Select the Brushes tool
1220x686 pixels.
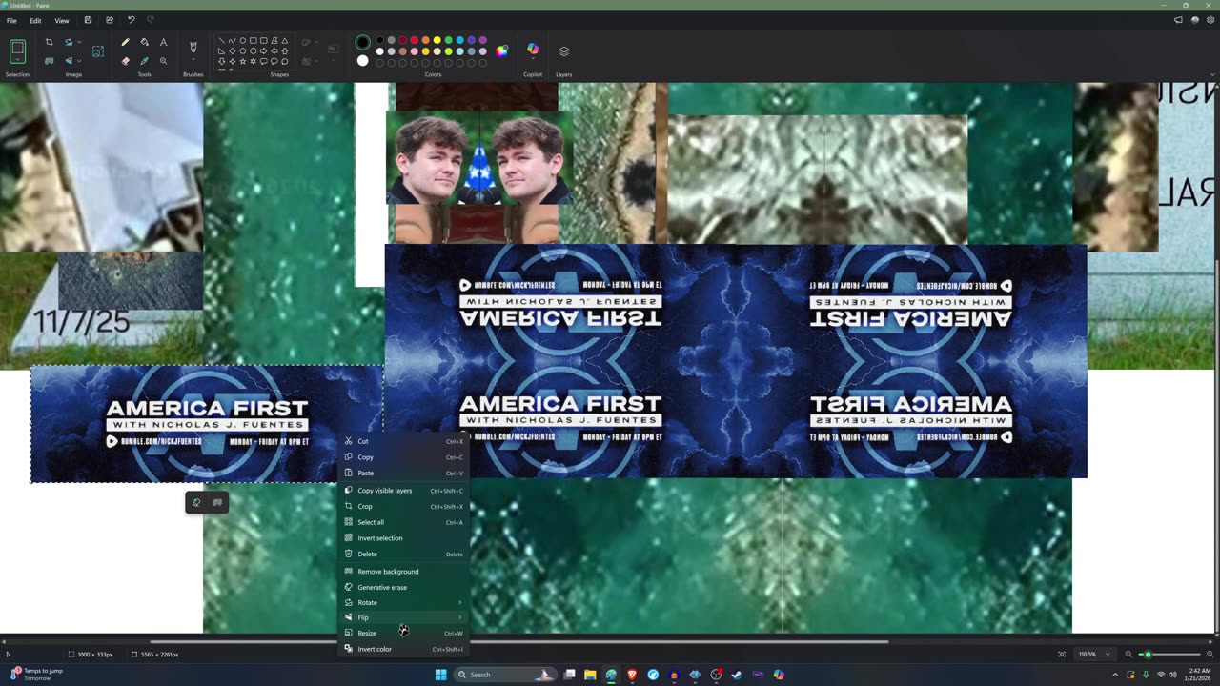[193, 47]
